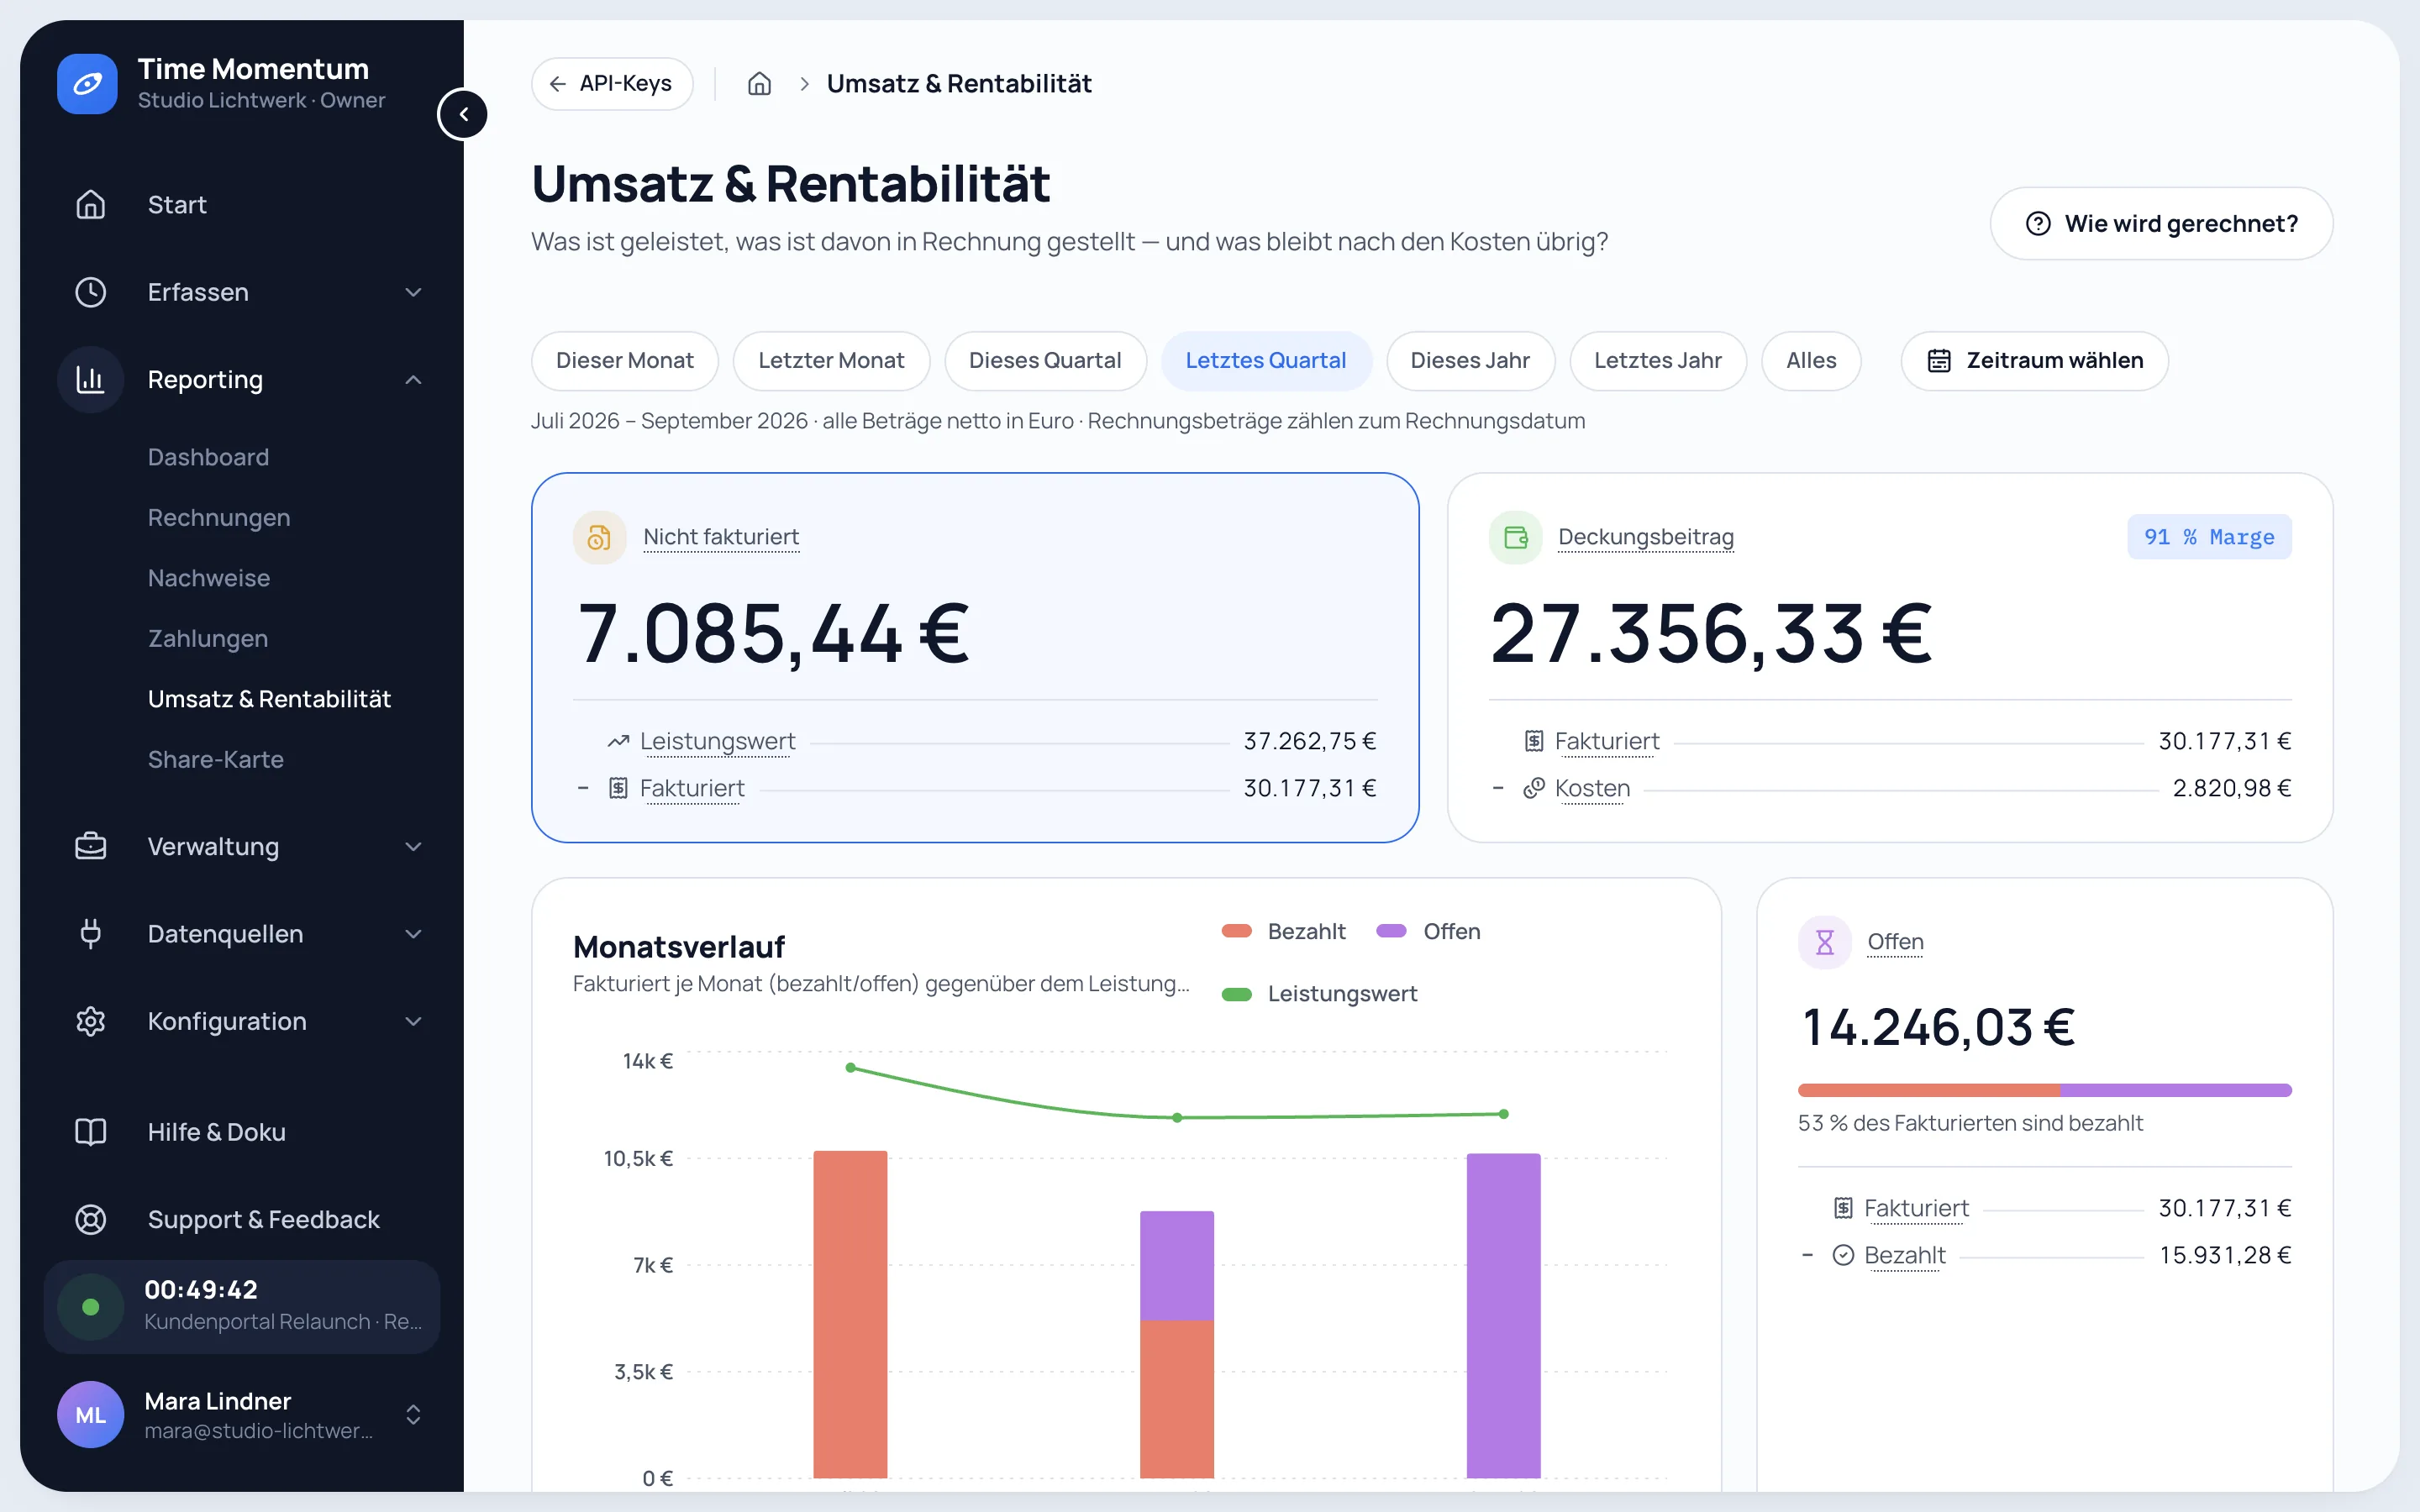Toggle the Leistungswert legend series
2420x1512 pixels.
click(x=1319, y=993)
